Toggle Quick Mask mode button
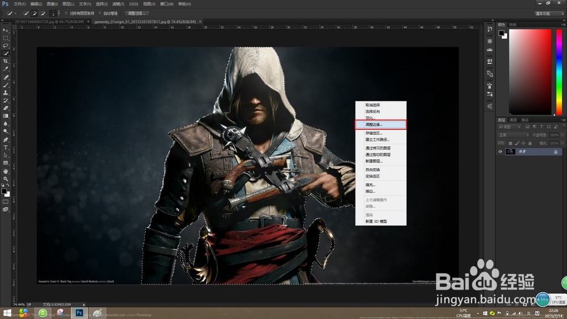 pyautogui.click(x=6, y=202)
